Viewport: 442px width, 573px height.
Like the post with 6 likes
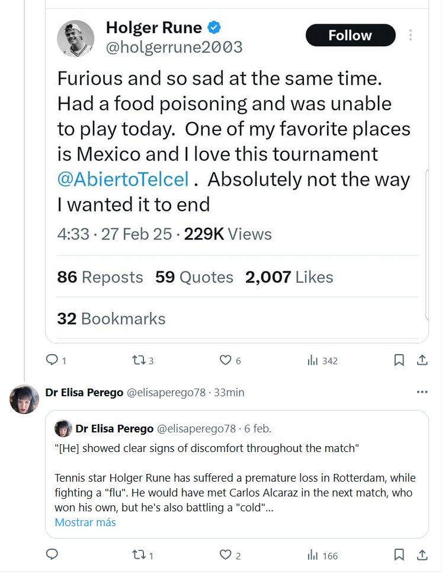pyautogui.click(x=225, y=360)
